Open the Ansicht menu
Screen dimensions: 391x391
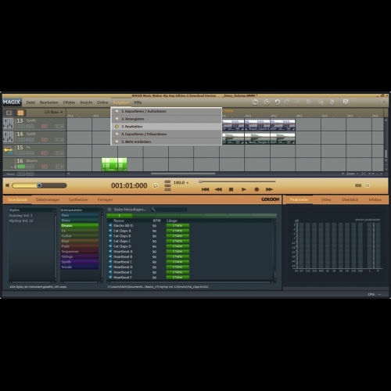click(x=86, y=102)
